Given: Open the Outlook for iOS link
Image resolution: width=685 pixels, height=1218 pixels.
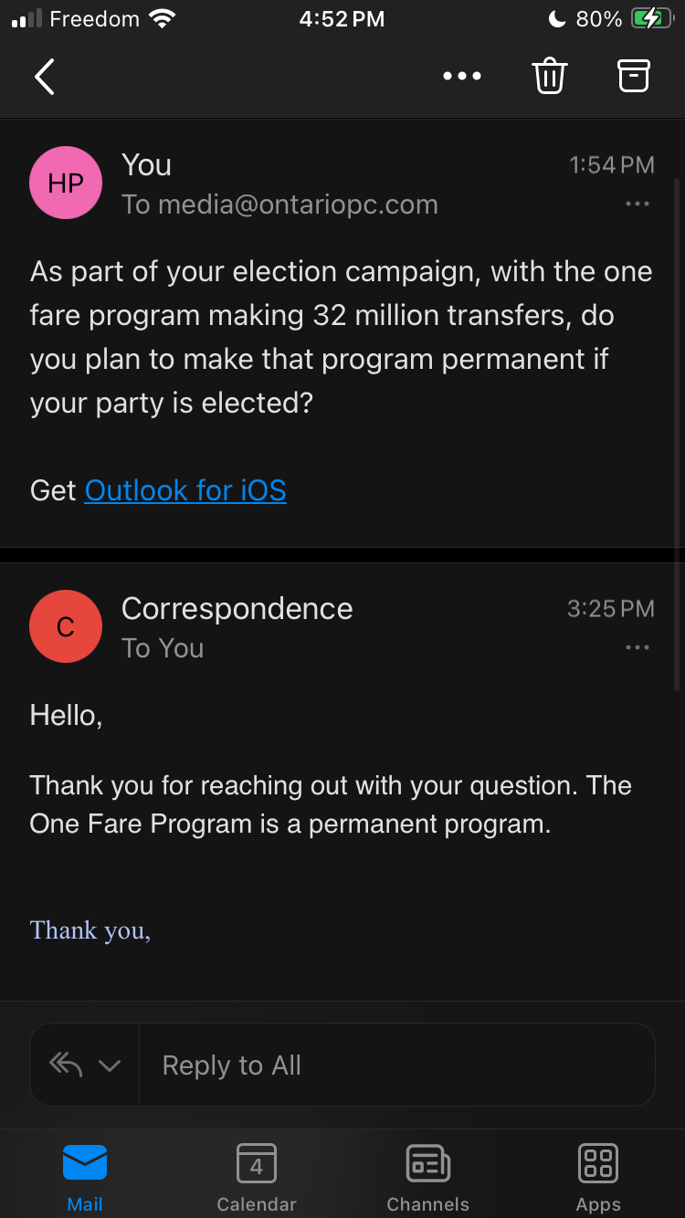Looking at the screenshot, I should (x=185, y=490).
